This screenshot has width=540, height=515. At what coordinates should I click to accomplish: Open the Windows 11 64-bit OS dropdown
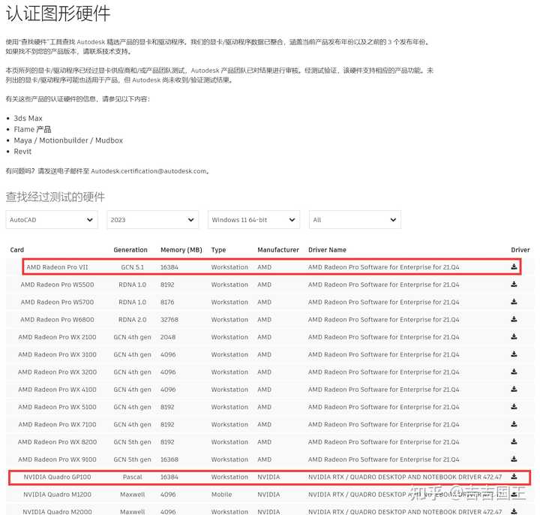click(253, 219)
